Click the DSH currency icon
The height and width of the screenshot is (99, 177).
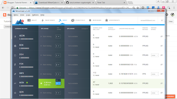coord(15,55)
